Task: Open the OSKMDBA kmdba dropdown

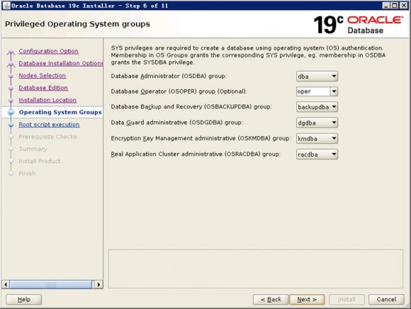Action: click(317, 138)
